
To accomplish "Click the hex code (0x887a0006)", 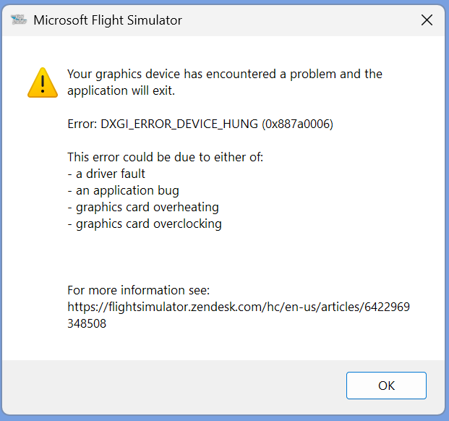I will 297,124.
